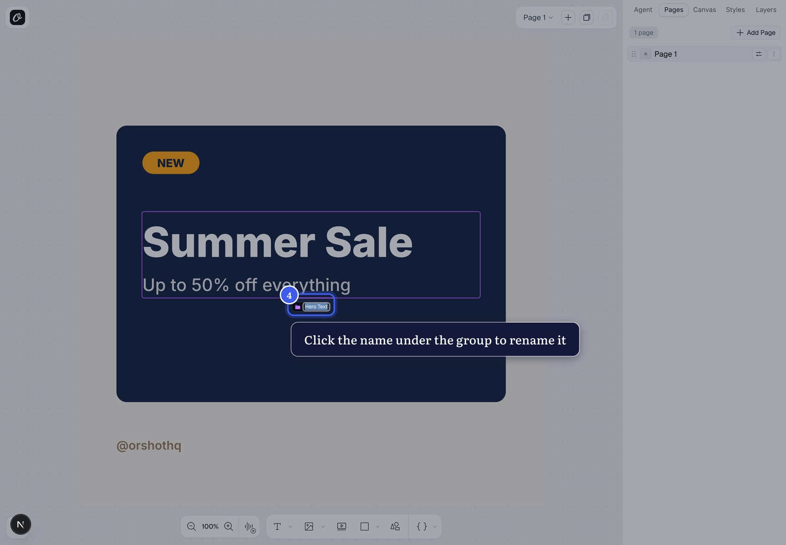Click the round N avatar button
Viewport: 786px width, 545px height.
[x=21, y=524]
